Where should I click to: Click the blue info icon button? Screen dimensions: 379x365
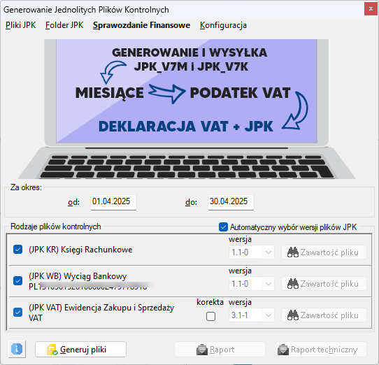(x=17, y=349)
